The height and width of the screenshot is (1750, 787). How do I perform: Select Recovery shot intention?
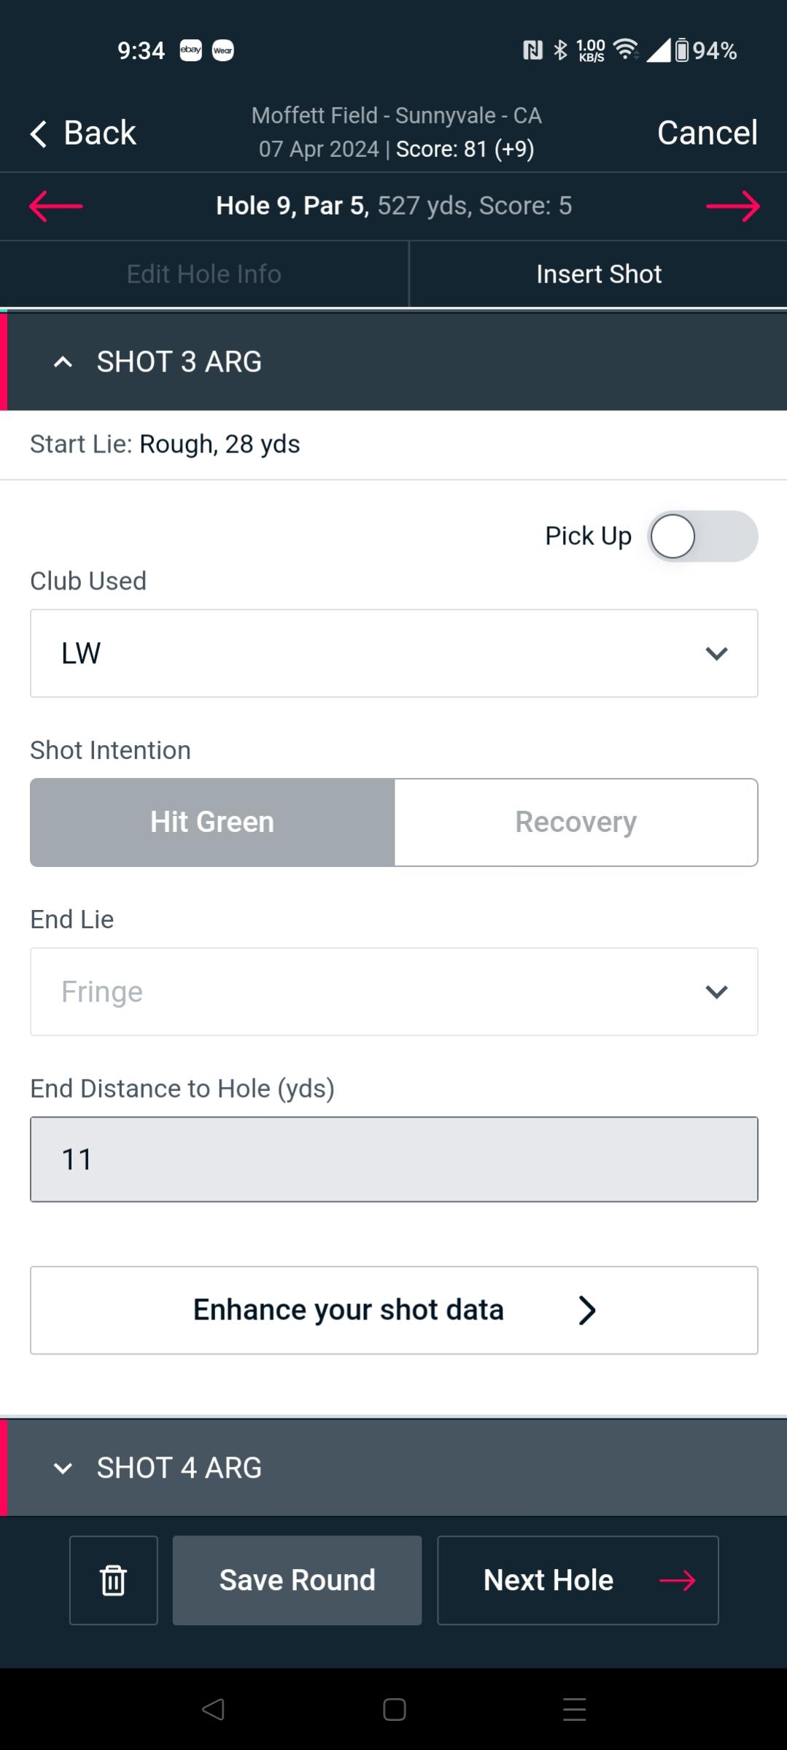(x=575, y=822)
